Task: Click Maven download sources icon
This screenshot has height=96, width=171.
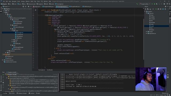Action: click(150, 9)
